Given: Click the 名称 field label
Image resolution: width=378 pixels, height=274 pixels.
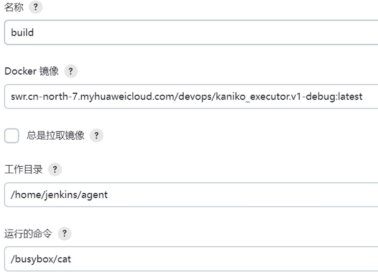Looking at the screenshot, I should pos(14,8).
